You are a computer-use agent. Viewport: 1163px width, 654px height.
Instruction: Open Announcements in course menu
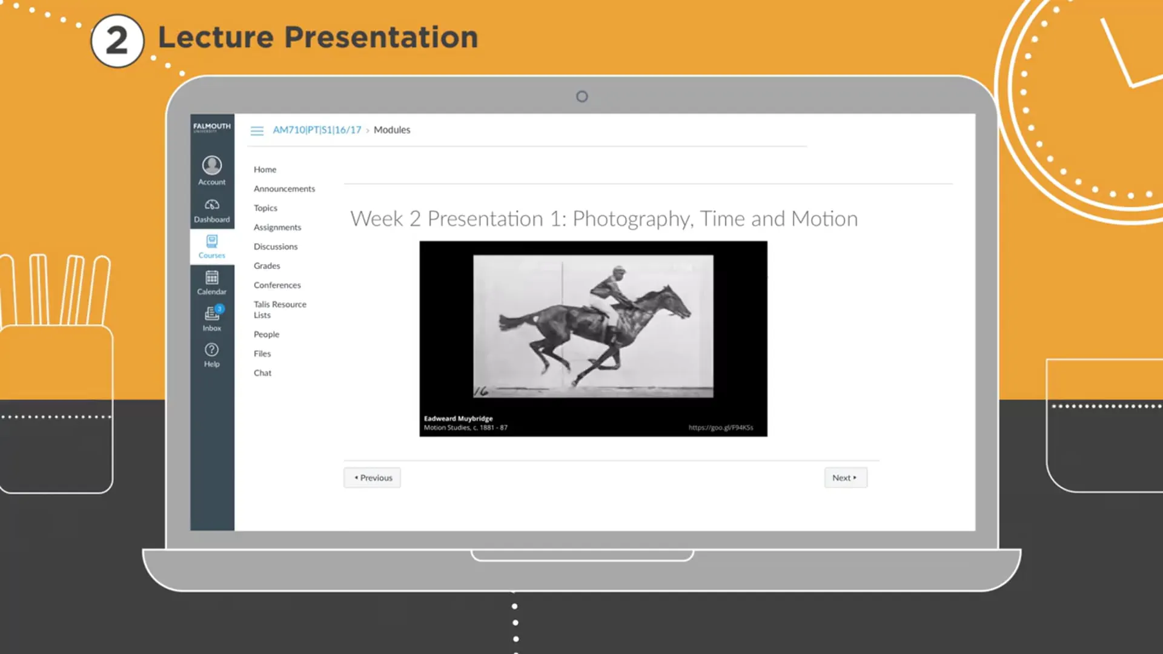point(284,189)
